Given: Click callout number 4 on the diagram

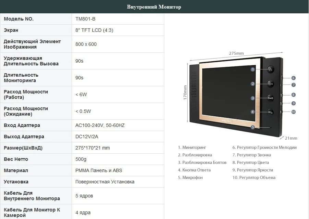Looking at the screenshot, I should coord(253,112).
